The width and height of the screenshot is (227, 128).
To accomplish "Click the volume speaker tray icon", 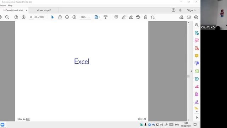I will tap(161, 125).
